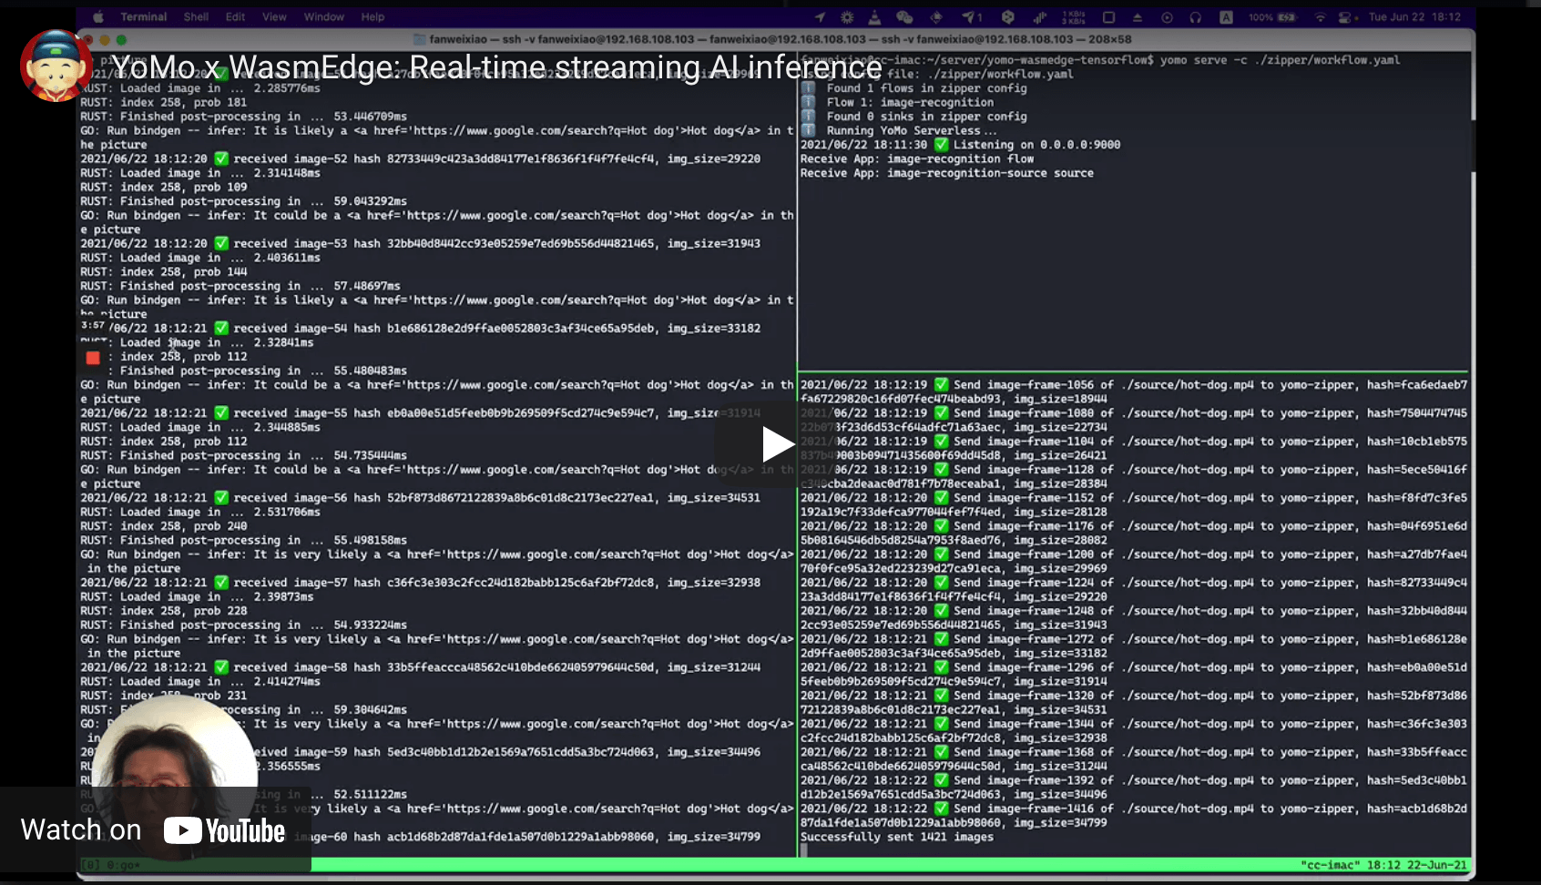Click green check beside Listening on 0.0.0.0:9000
The width and height of the screenshot is (1541, 885).
click(x=942, y=145)
